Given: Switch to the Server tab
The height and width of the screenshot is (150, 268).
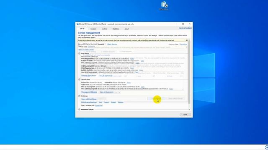Looking at the screenshot, I should click(x=82, y=29).
